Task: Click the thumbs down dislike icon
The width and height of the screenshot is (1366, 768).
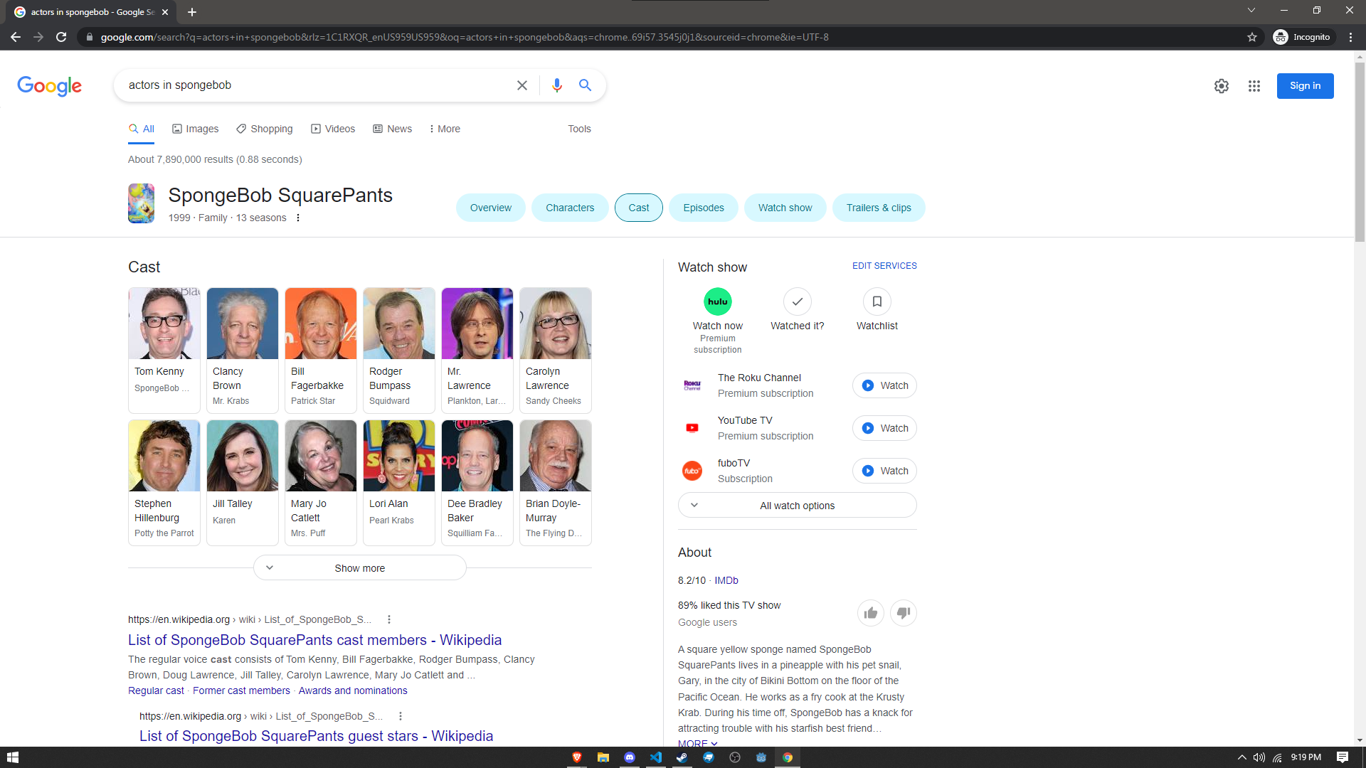Action: pos(903,613)
